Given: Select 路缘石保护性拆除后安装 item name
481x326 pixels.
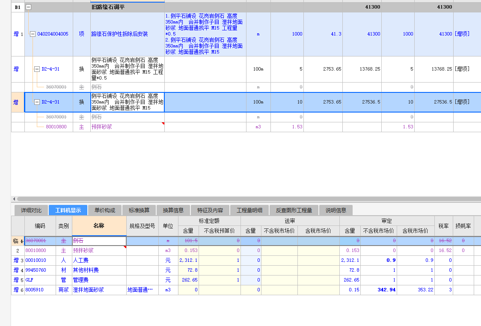Looking at the screenshot, I should pos(120,34).
